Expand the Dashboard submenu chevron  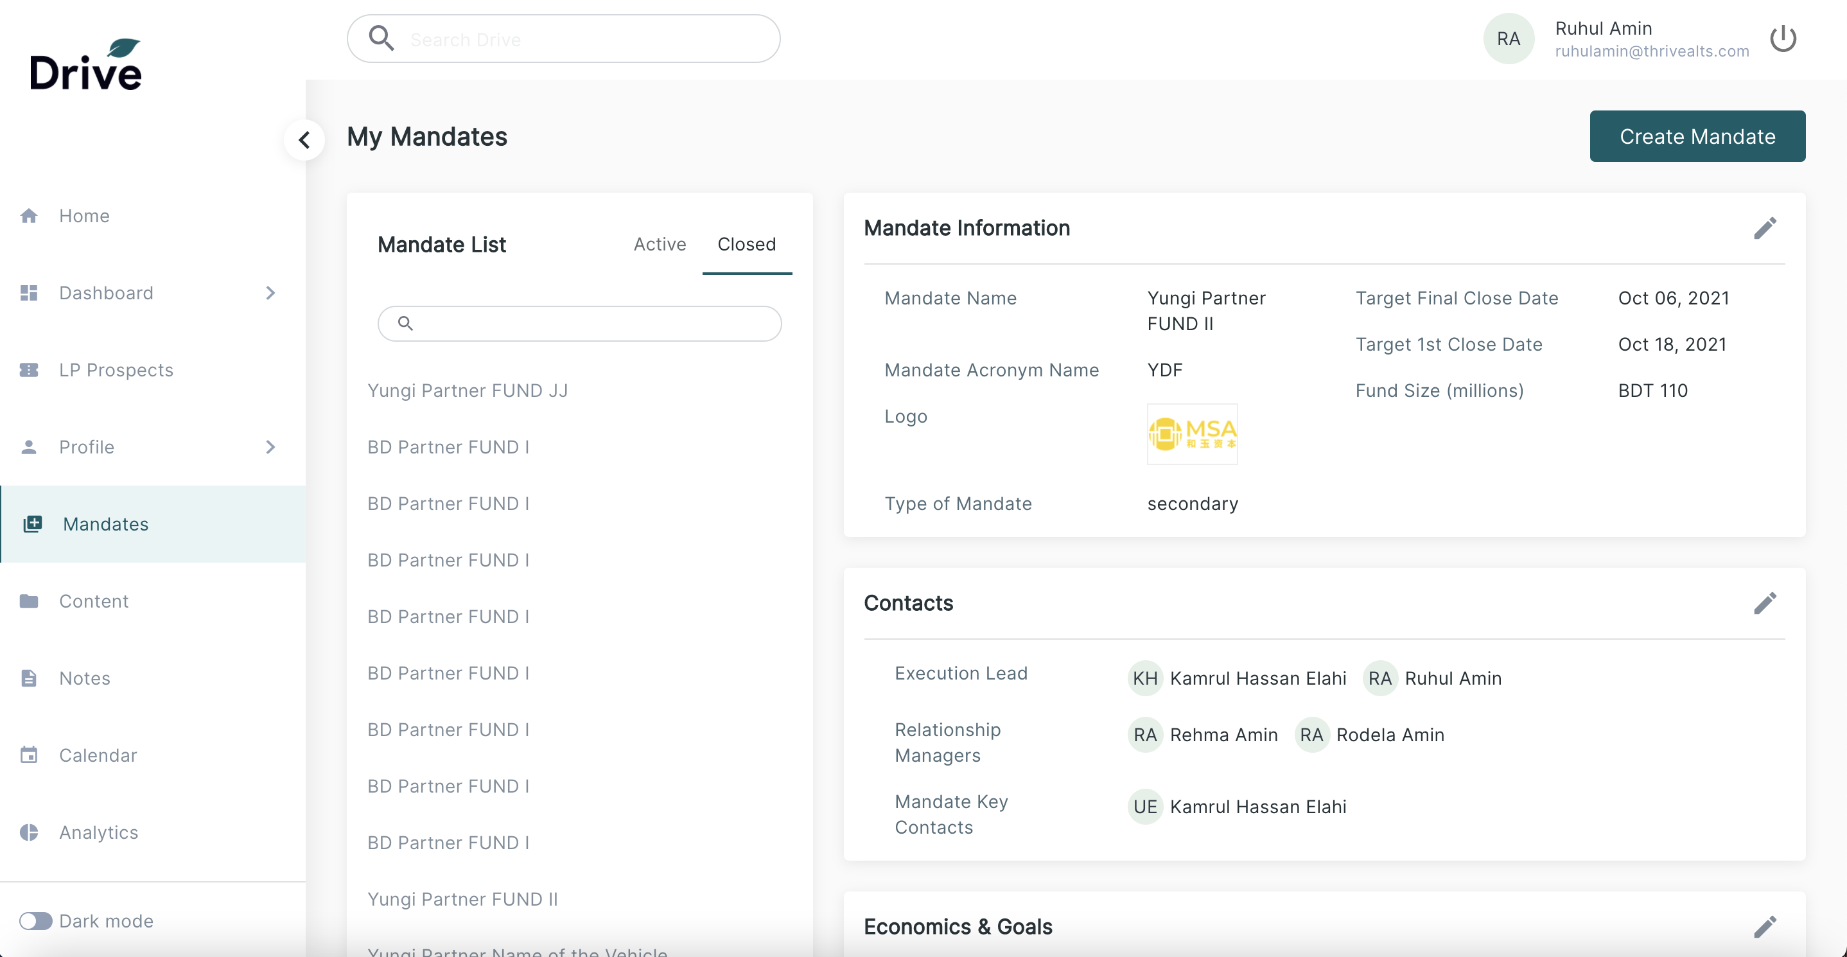[x=270, y=292]
